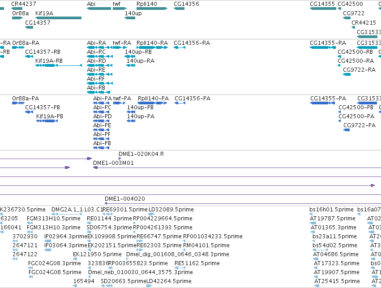The image size is (381, 288).
Task: Select transcript label Abi-RA
Action: point(96,43)
